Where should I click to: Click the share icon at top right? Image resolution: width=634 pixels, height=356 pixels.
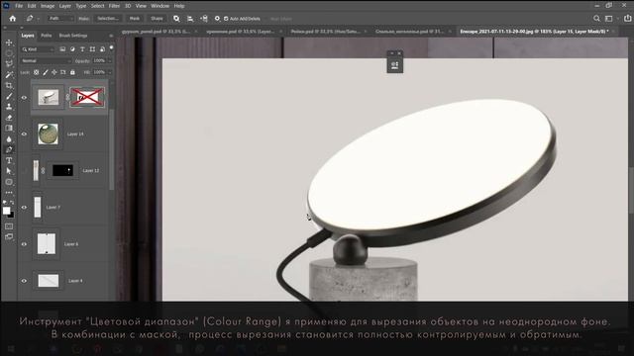627,19
